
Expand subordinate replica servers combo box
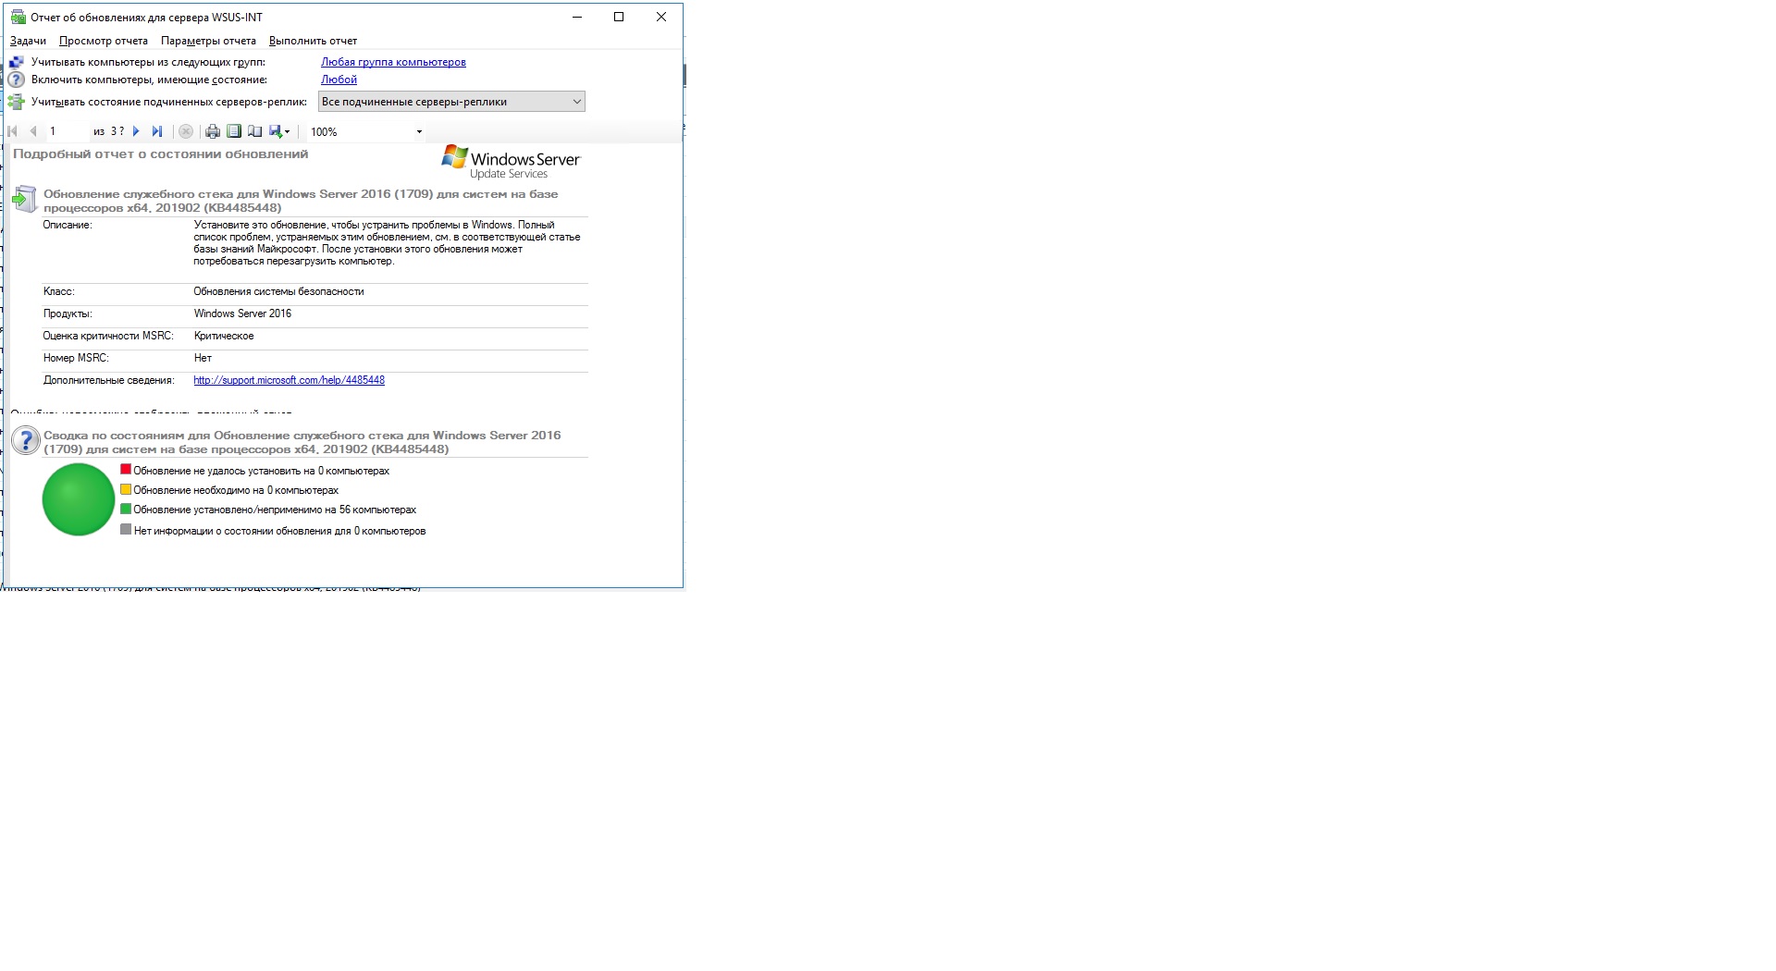pos(451,102)
